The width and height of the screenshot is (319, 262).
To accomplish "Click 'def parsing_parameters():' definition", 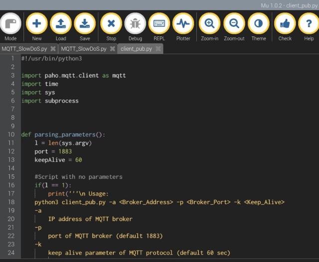I will pyautogui.click(x=63, y=134).
